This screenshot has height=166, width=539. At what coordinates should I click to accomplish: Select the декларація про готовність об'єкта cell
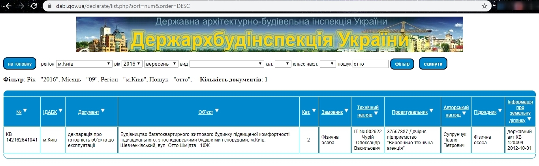(x=92, y=140)
